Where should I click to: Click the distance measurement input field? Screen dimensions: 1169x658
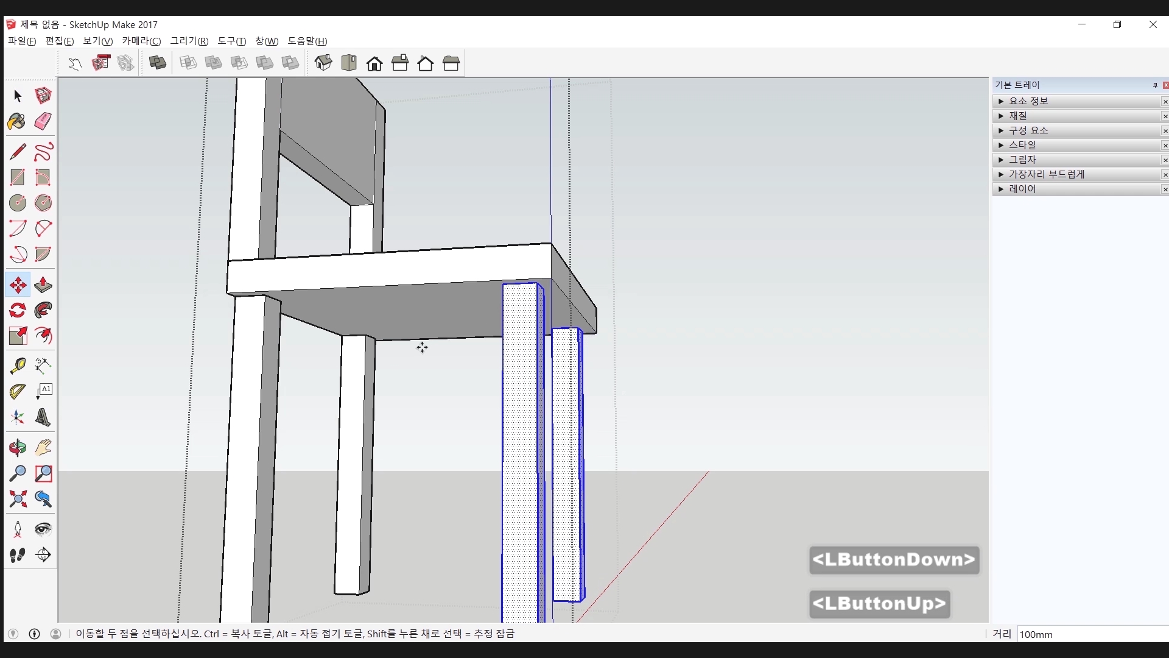point(1090,634)
